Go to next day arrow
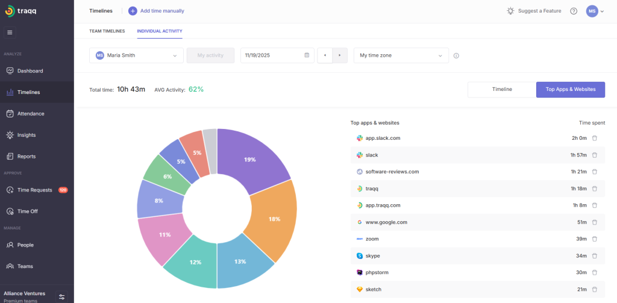The width and height of the screenshot is (617, 303). tap(340, 55)
